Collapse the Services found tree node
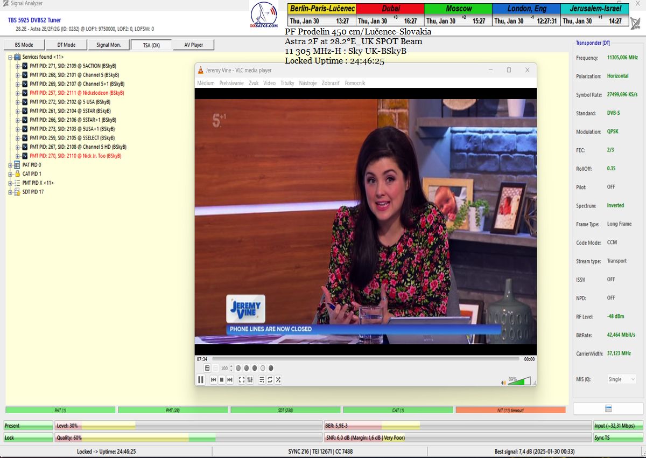The height and width of the screenshot is (458, 646). 10,57
